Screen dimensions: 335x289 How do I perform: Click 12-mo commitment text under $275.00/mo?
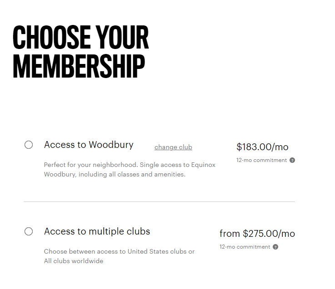245,247
